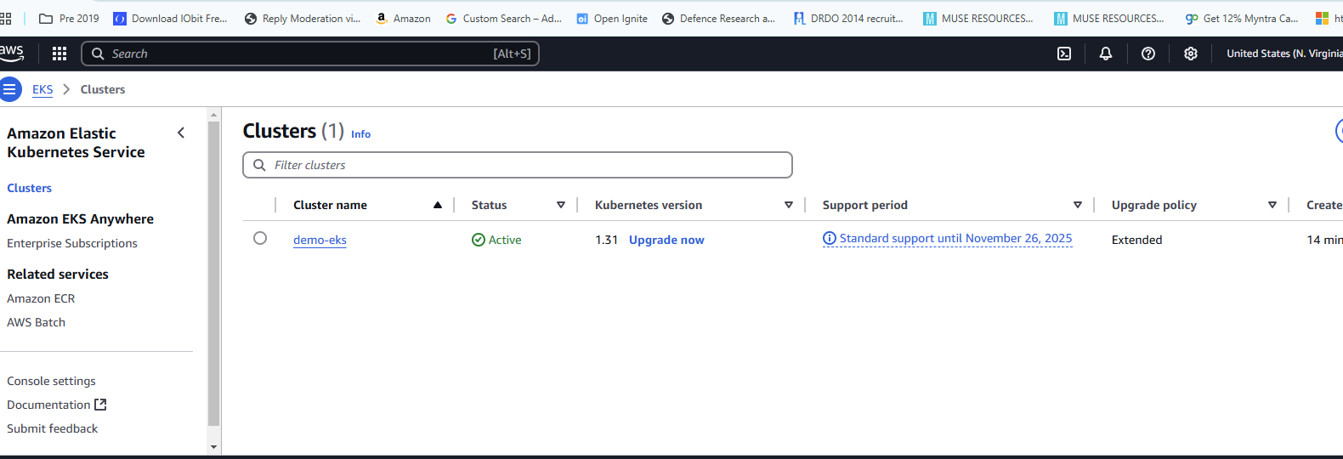
Task: Open the browser apps grid icon
Action: click(x=5, y=18)
